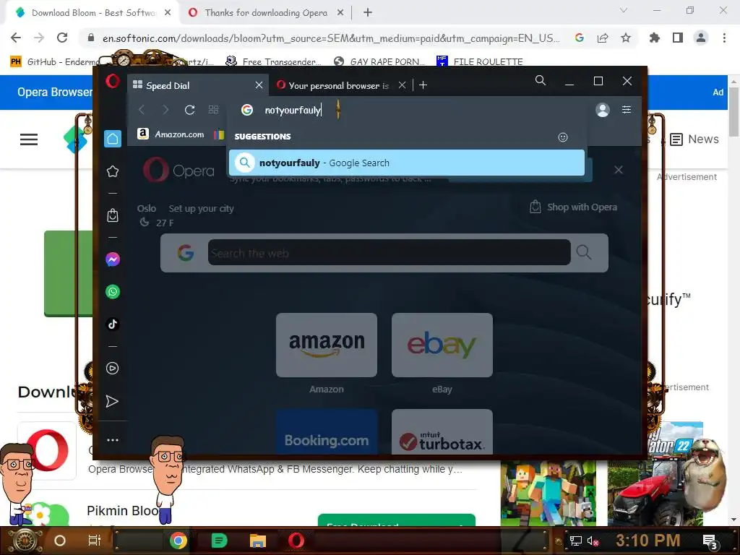The image size is (740, 555).
Task: Dismiss the Opera sync banner X
Action: point(619,170)
